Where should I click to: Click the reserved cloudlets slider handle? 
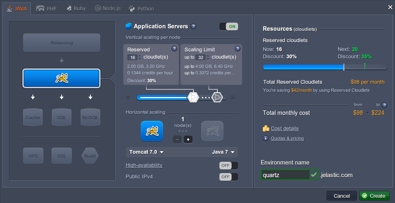[193, 97]
